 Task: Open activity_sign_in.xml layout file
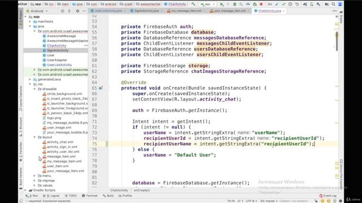click(x=60, y=147)
